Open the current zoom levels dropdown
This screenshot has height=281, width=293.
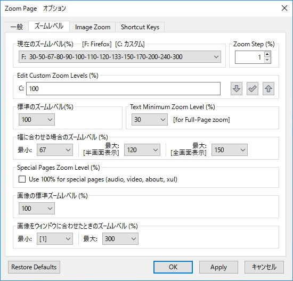pos(120,57)
